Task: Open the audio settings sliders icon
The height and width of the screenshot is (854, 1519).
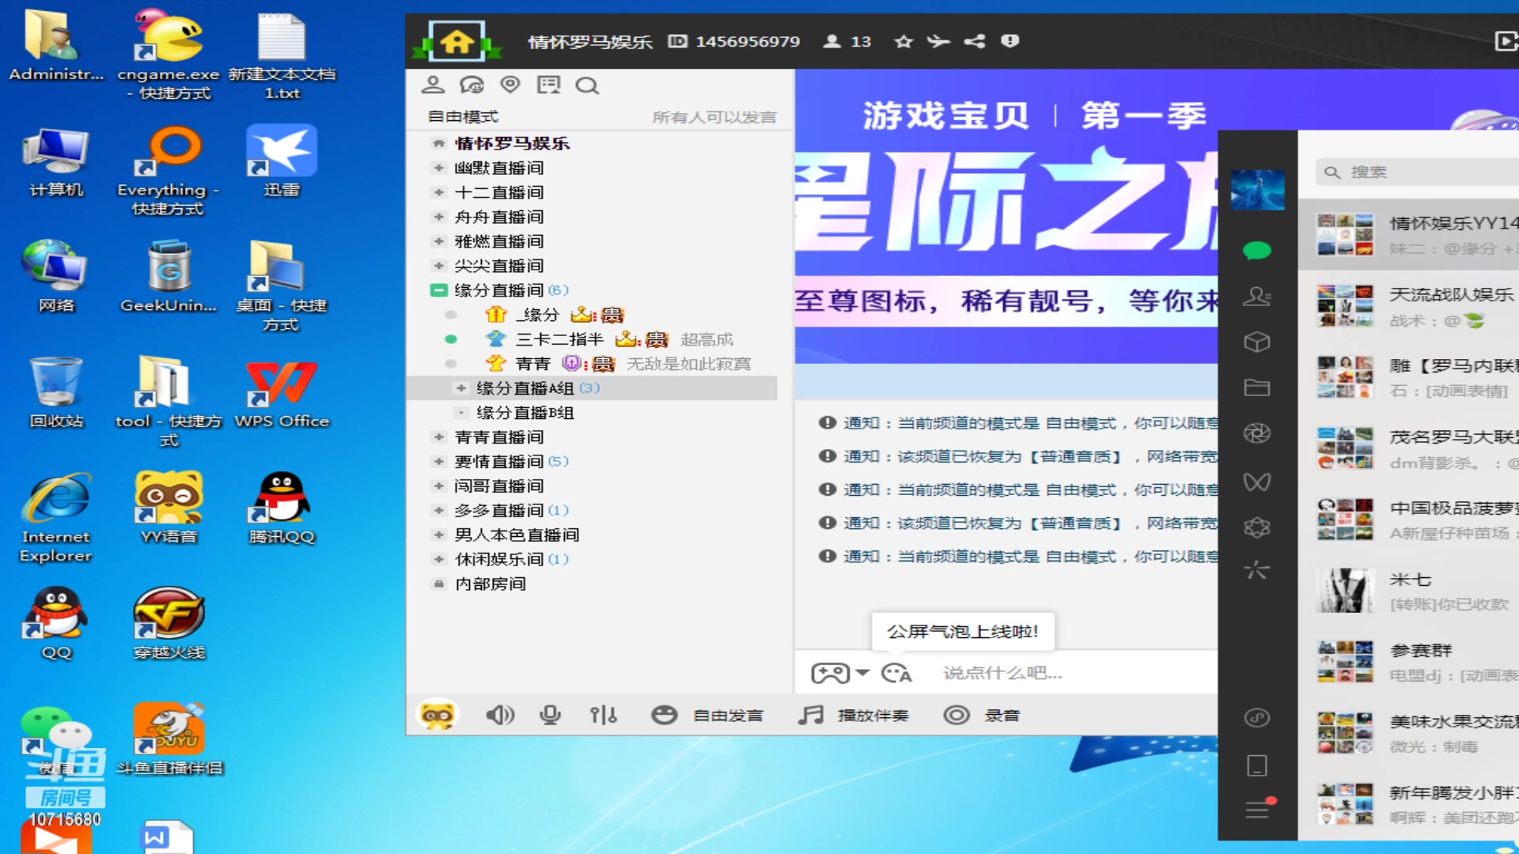Action: coord(603,714)
